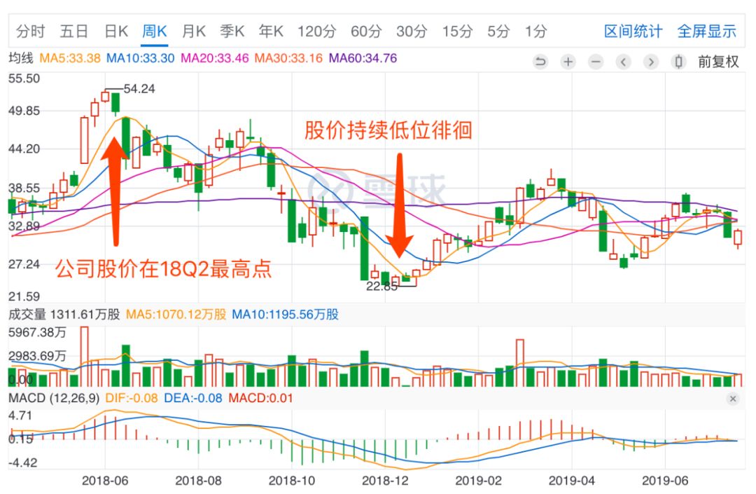Zoom out the chart with minus icon
756x494 pixels.
click(x=596, y=62)
